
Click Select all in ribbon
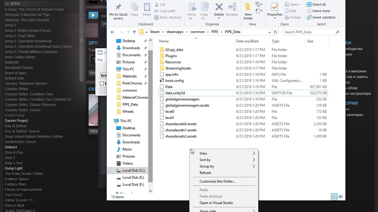[316, 4]
